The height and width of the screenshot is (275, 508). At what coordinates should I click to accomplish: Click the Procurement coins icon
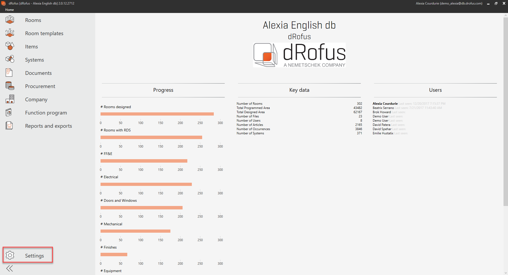pos(10,86)
